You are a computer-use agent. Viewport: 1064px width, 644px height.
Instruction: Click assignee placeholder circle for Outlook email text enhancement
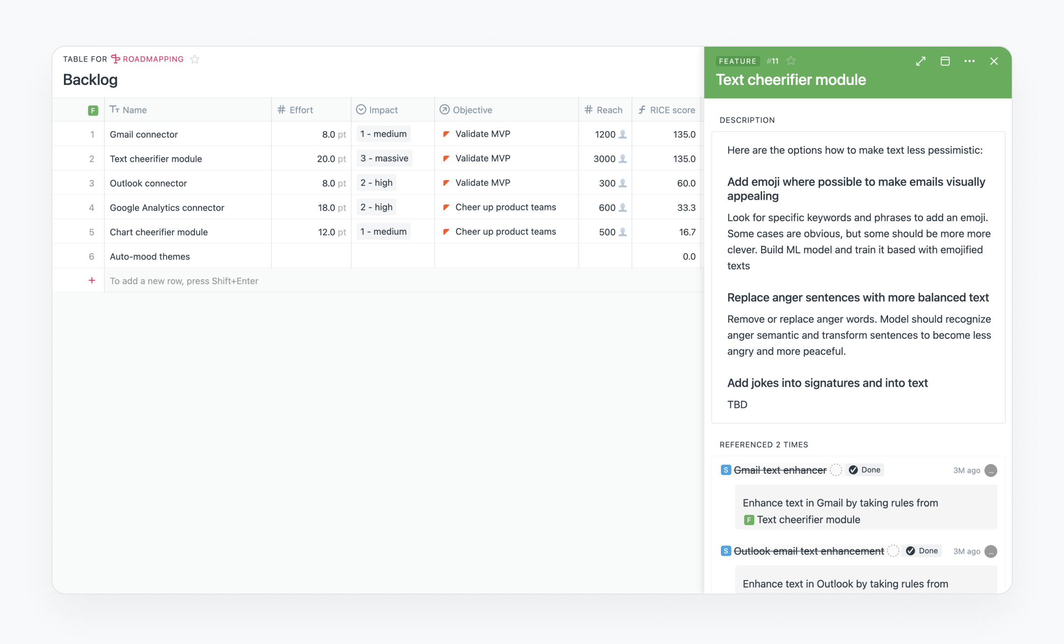[x=893, y=551]
